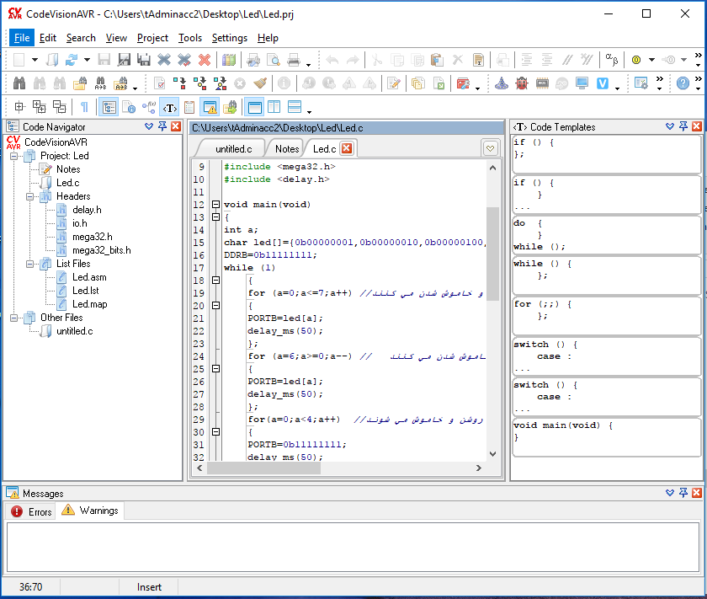
Task: Open the Reopen dropdown arrow
Action: click(87, 60)
